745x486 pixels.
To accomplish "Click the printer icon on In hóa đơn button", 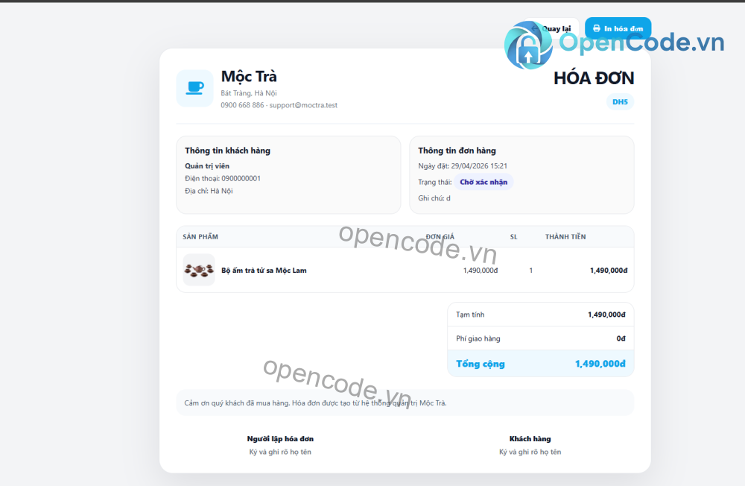I will tap(597, 28).
